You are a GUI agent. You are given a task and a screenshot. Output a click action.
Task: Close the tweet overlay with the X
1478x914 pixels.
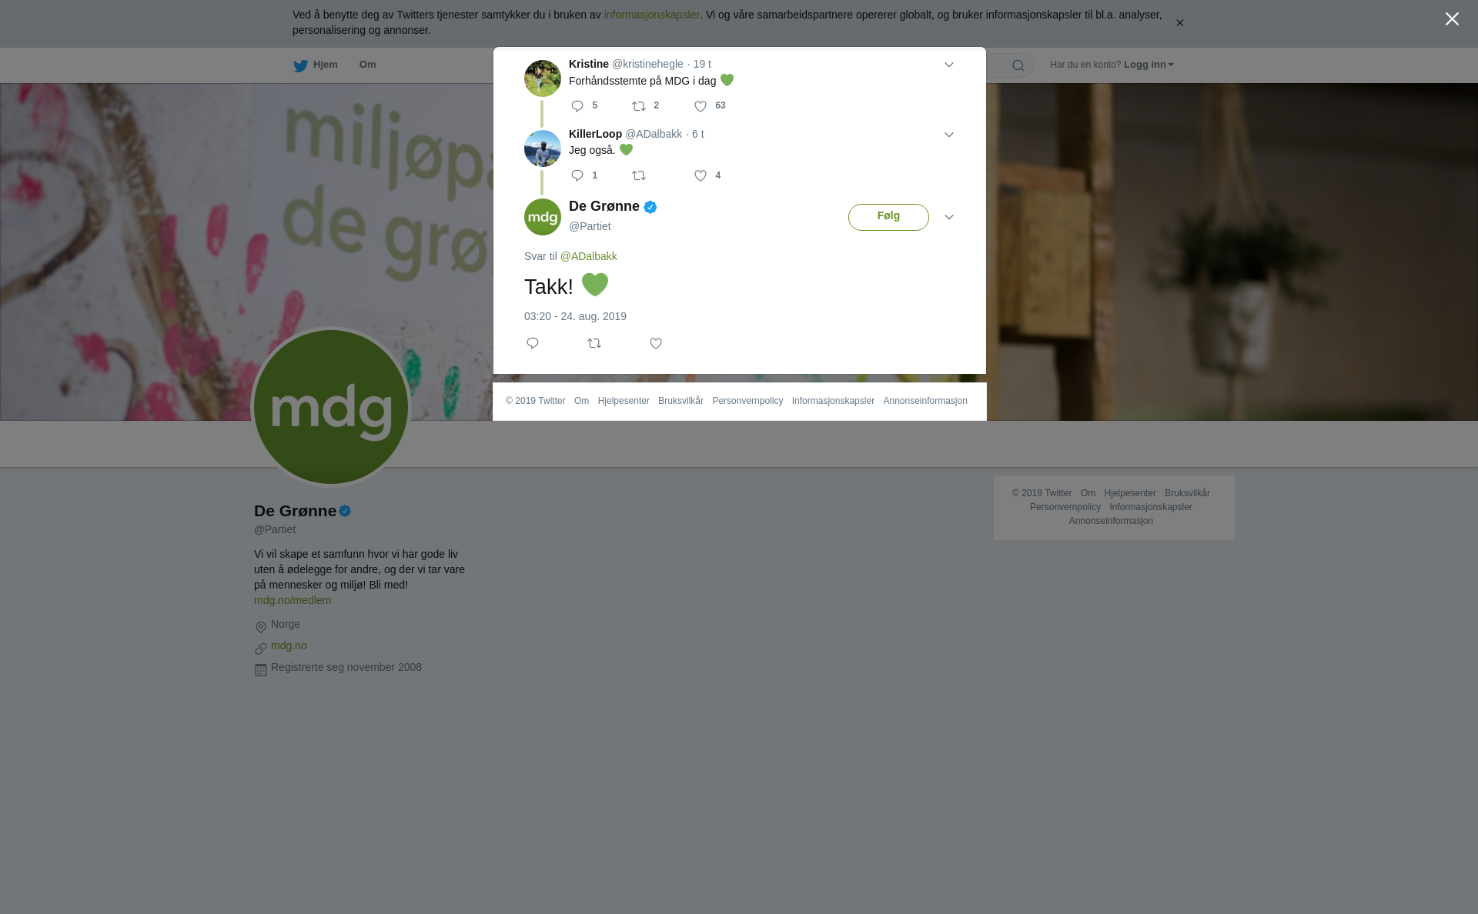1452,19
